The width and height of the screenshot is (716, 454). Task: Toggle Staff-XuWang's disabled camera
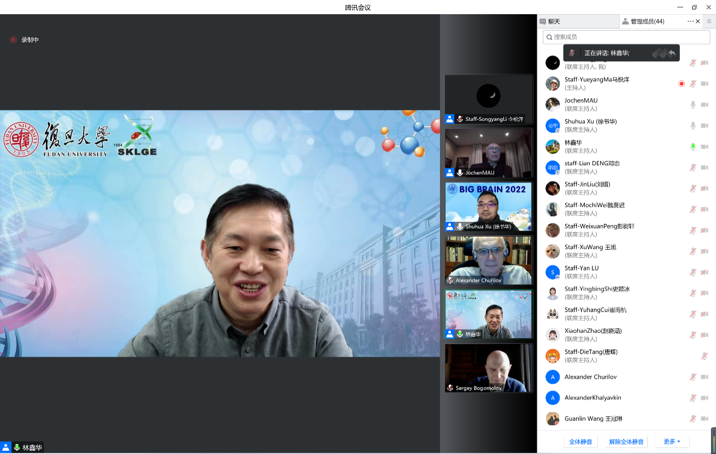pos(705,251)
